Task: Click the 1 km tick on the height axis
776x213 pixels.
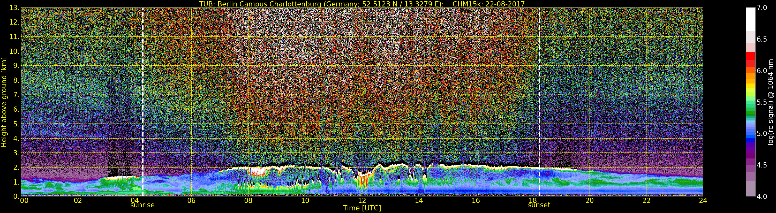Action: [16, 182]
